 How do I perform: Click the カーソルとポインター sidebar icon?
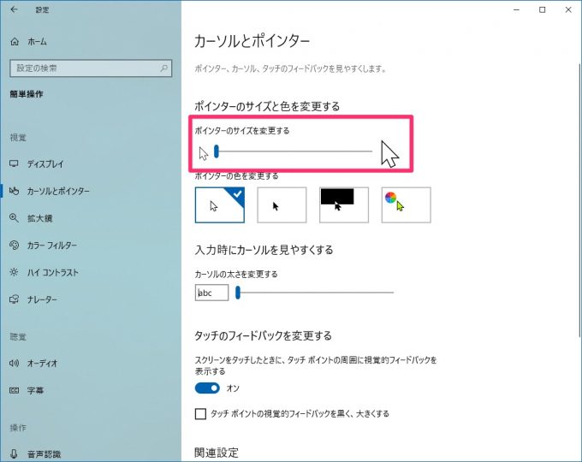14,191
